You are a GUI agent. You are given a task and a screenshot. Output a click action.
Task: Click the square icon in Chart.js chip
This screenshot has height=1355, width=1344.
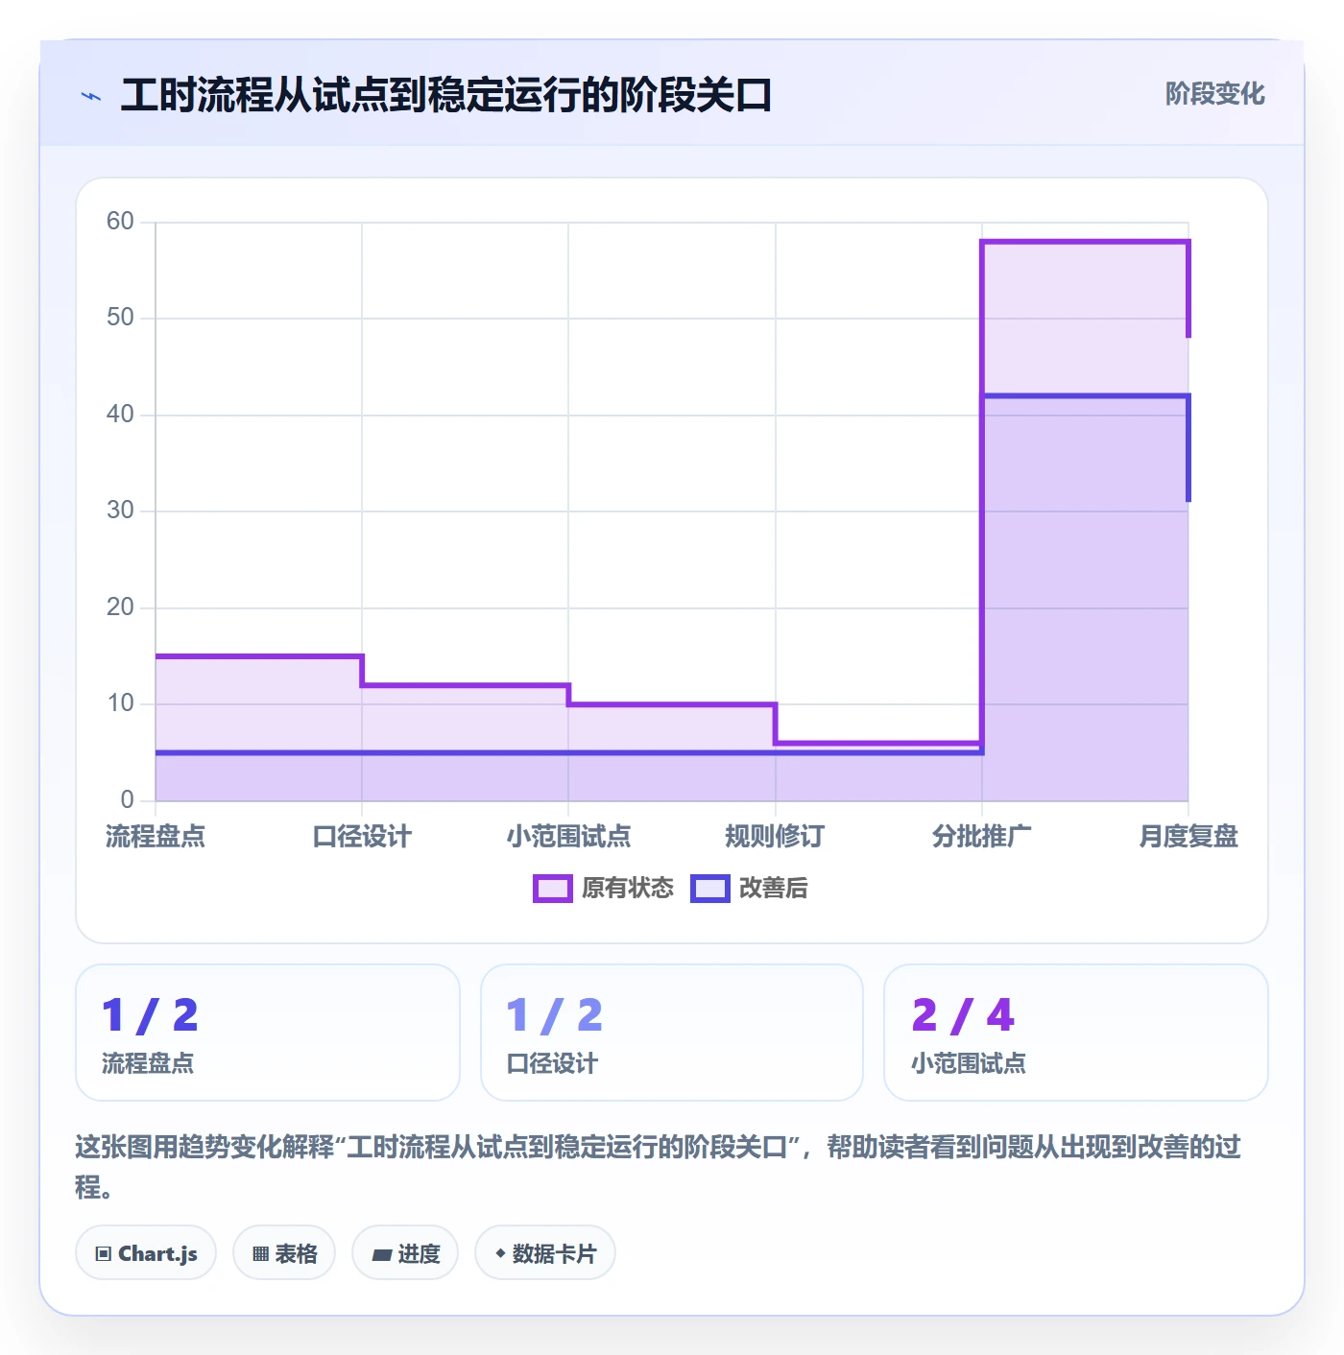tap(104, 1253)
